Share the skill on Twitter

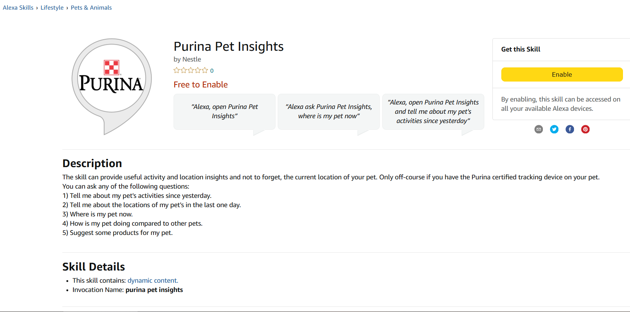tap(554, 129)
